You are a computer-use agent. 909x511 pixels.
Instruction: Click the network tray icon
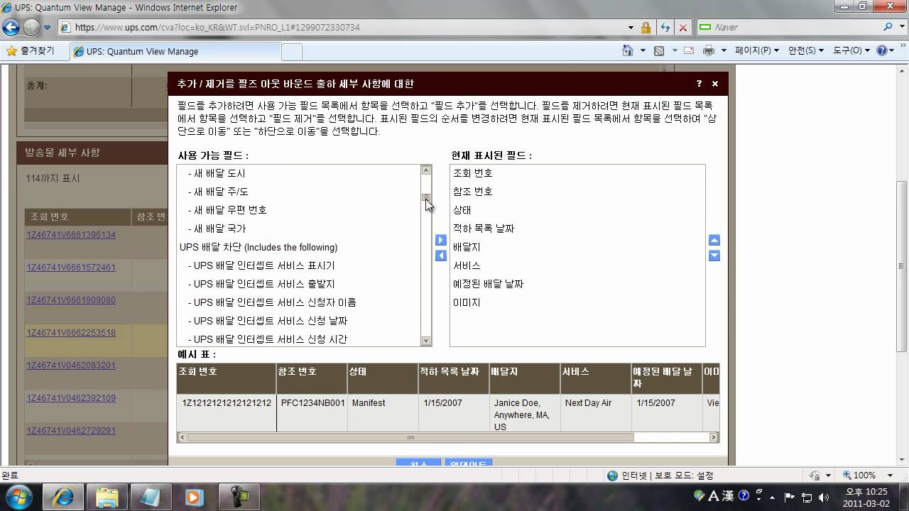(807, 497)
